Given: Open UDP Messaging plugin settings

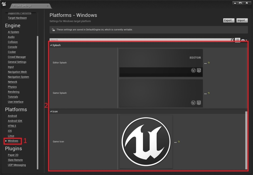Looking at the screenshot, I should click(x=17, y=165).
